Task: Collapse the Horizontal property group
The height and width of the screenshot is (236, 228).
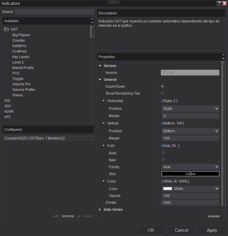Action: [104, 101]
